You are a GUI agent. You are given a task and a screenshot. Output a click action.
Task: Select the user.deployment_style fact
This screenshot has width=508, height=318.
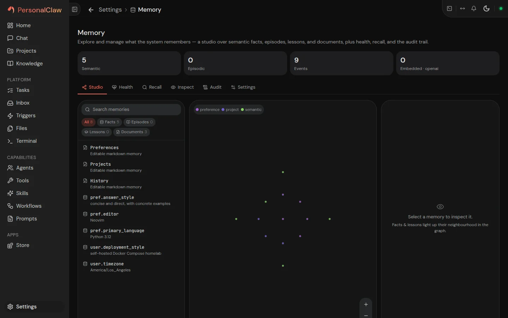point(131,250)
